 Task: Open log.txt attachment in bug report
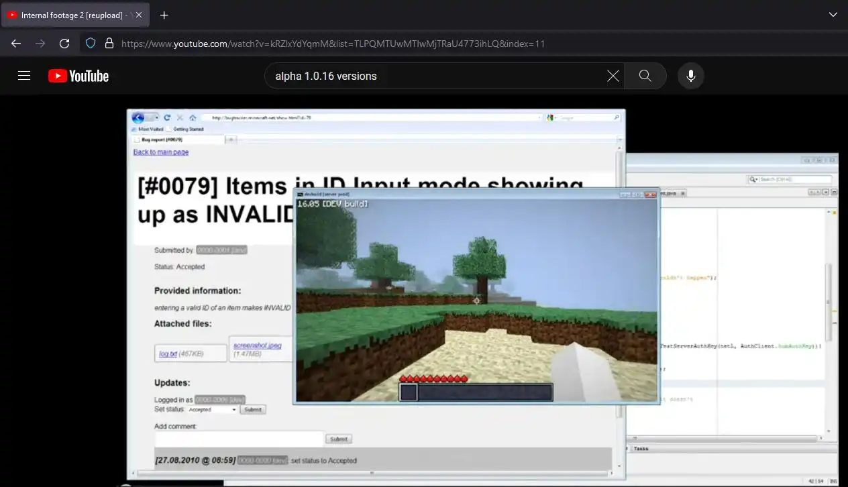[x=168, y=354]
